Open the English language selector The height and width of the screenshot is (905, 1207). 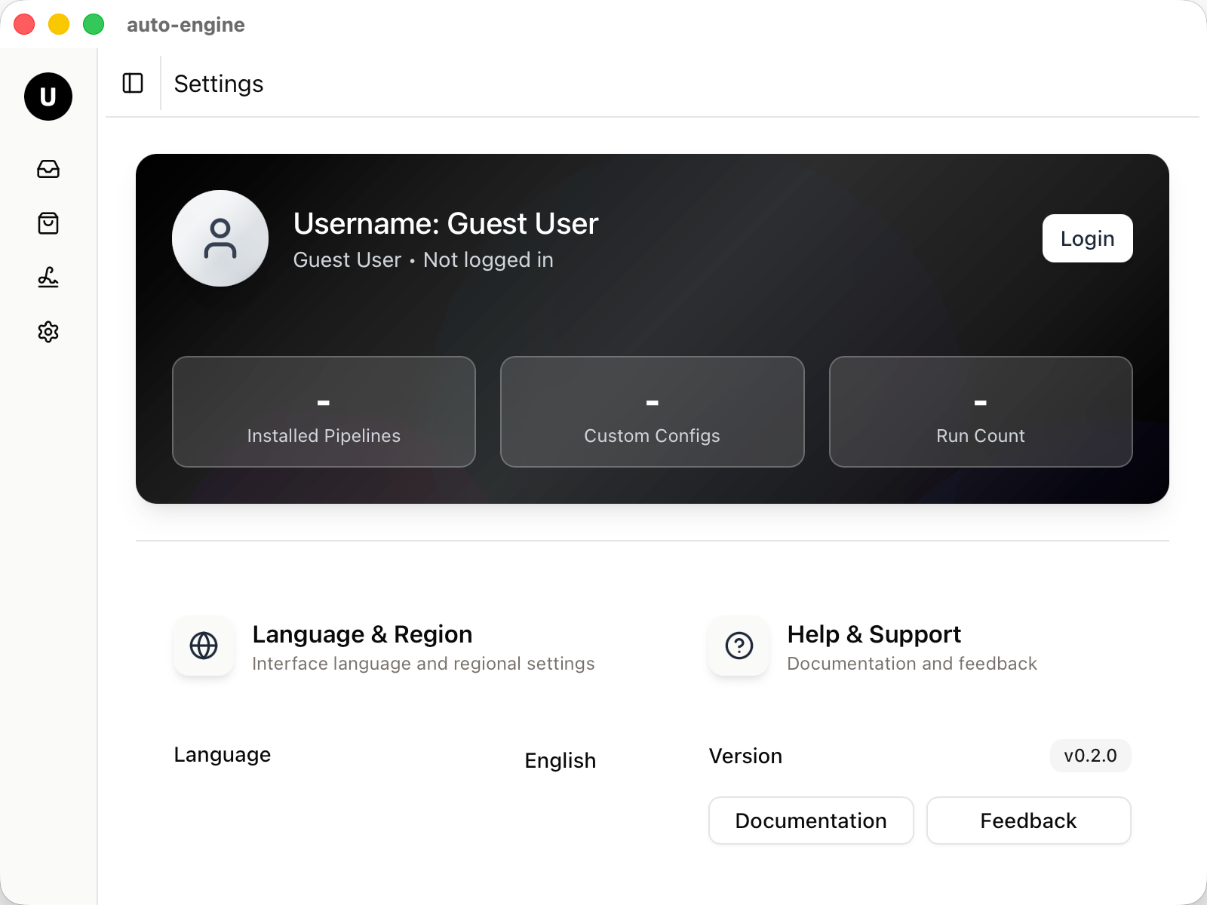pyautogui.click(x=560, y=760)
